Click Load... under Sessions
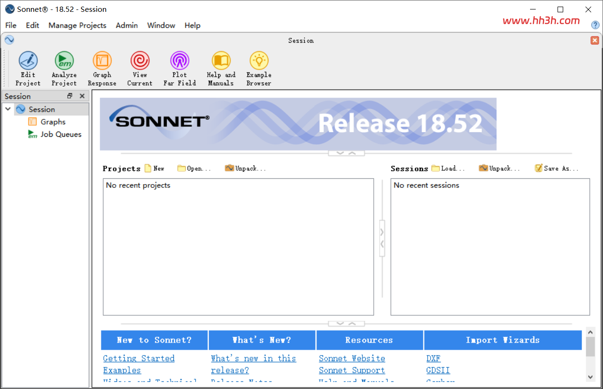This screenshot has width=603, height=389. (448, 168)
